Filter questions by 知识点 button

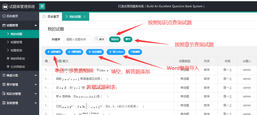tap(114, 39)
